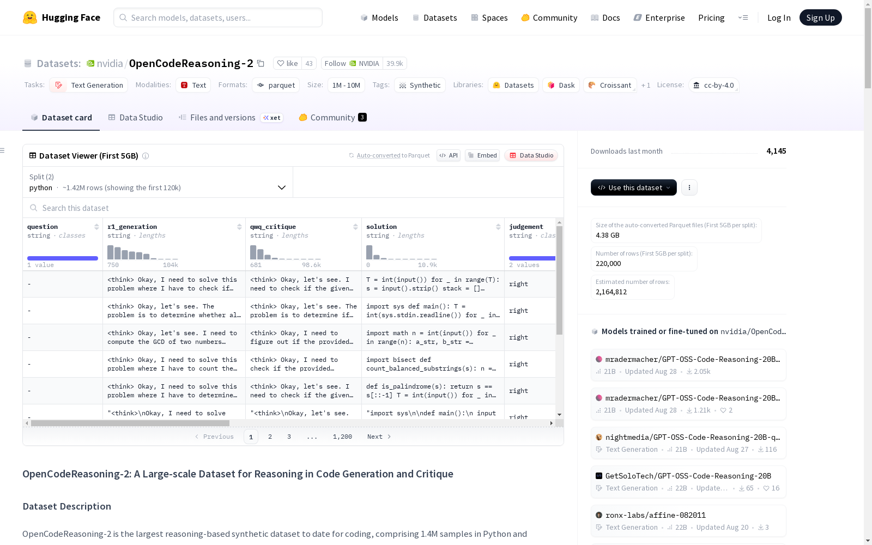872x545 pixels.
Task: Click the 1M - 10M size tag
Action: [x=346, y=85]
